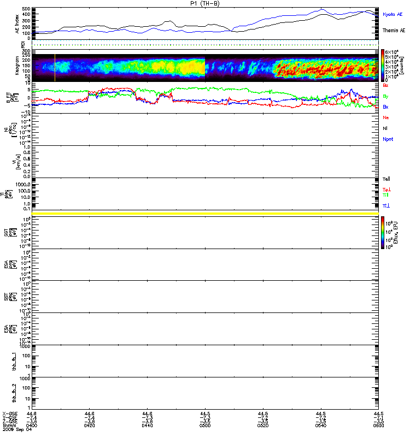Click the 'Vi [km/s]' axis label

coord(17,162)
